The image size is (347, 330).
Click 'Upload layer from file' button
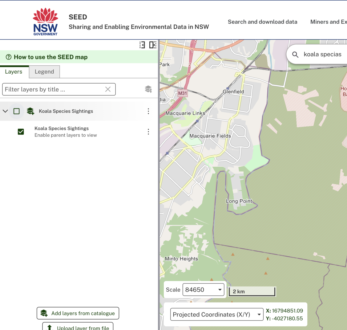pyautogui.click(x=78, y=326)
